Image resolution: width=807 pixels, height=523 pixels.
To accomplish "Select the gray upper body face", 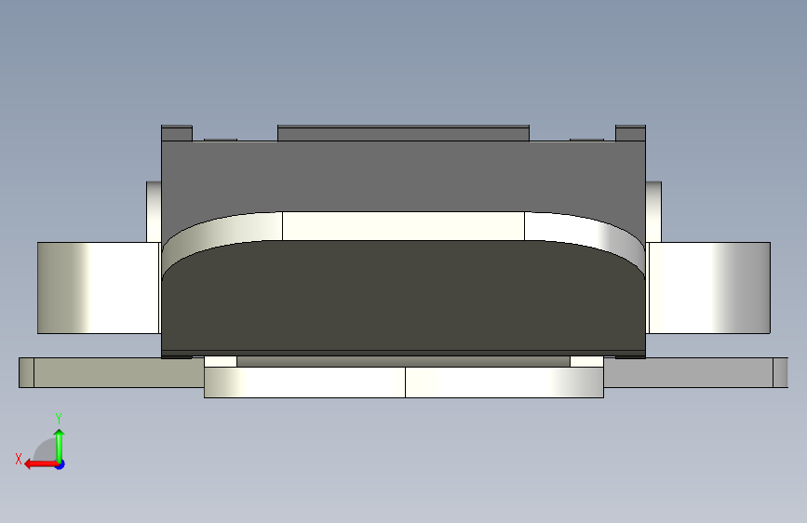I will click(x=403, y=175).
